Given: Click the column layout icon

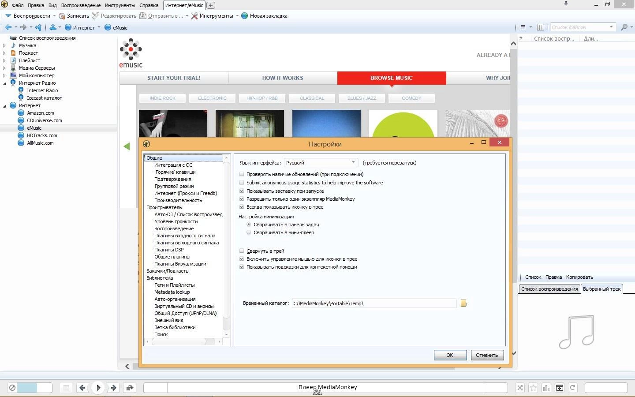Looking at the screenshot, I should (x=541, y=27).
